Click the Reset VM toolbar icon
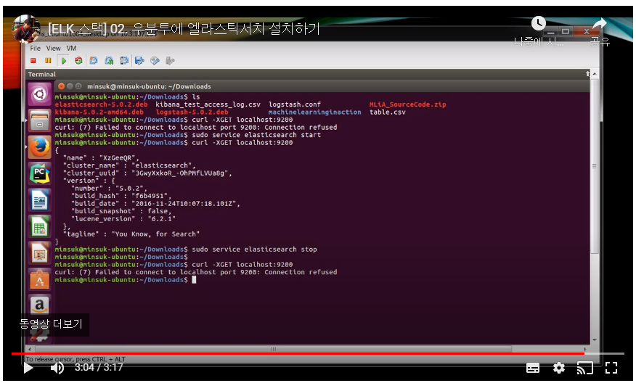Viewport: 636px width, 383px height. click(x=78, y=61)
